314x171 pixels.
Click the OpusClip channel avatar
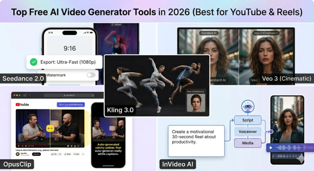point(18,154)
